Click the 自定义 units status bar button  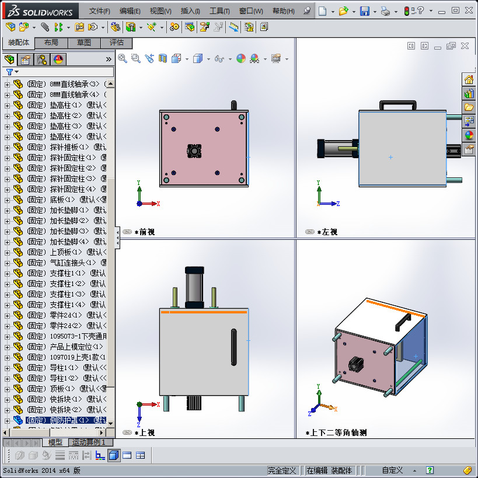[392, 470]
